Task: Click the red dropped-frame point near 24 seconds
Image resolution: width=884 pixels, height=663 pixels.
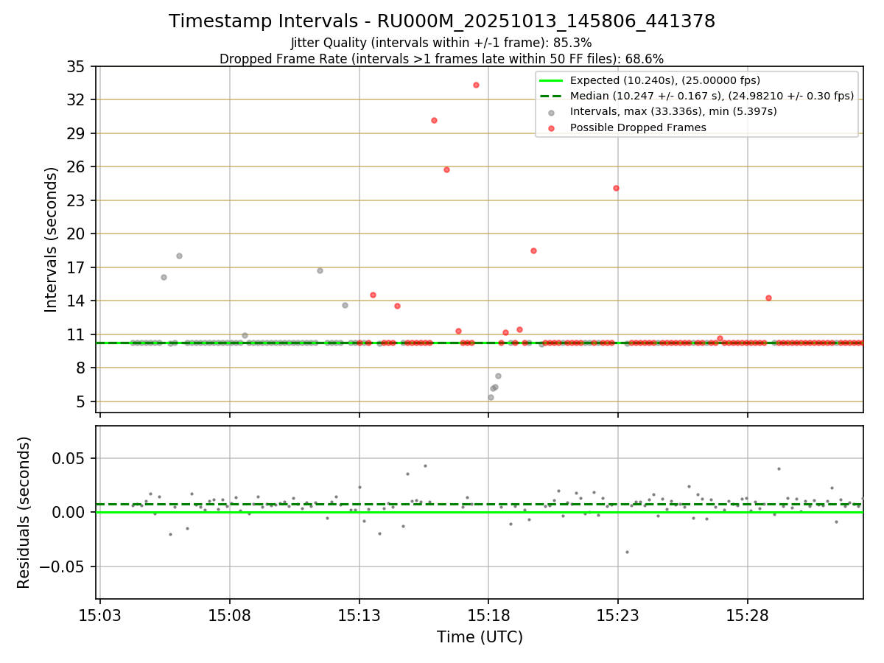Action: [616, 188]
